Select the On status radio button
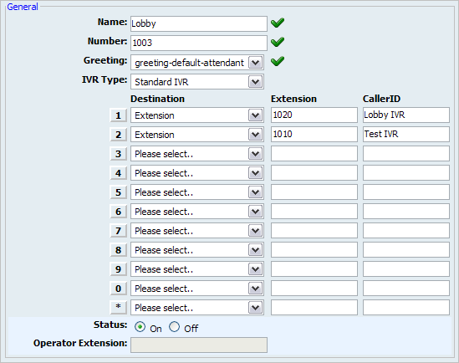Screen dimensions: 459x363 pyautogui.click(x=140, y=327)
